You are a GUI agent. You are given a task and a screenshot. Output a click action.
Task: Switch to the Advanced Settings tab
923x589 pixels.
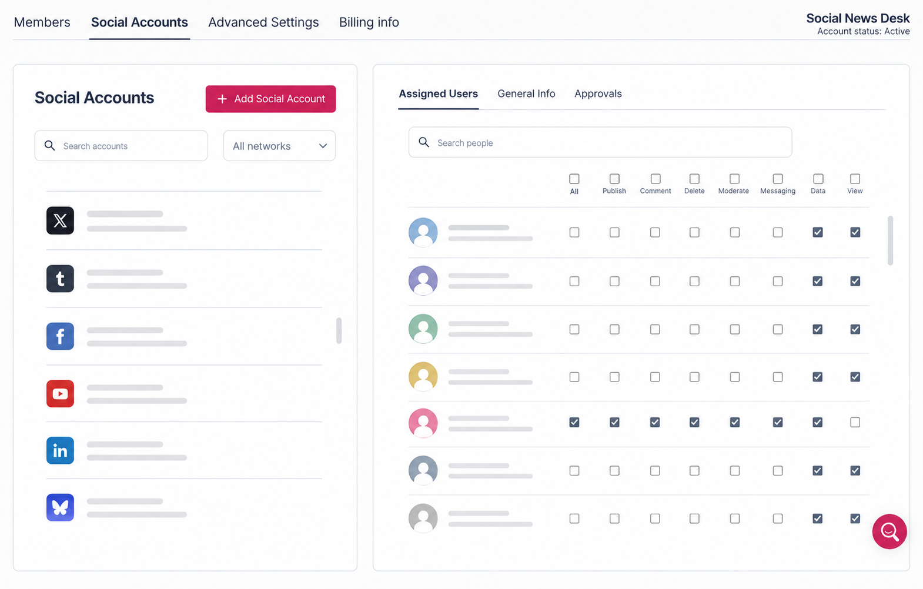click(x=263, y=22)
